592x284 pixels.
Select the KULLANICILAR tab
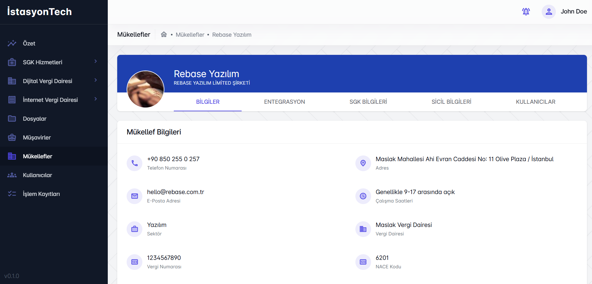pos(535,102)
